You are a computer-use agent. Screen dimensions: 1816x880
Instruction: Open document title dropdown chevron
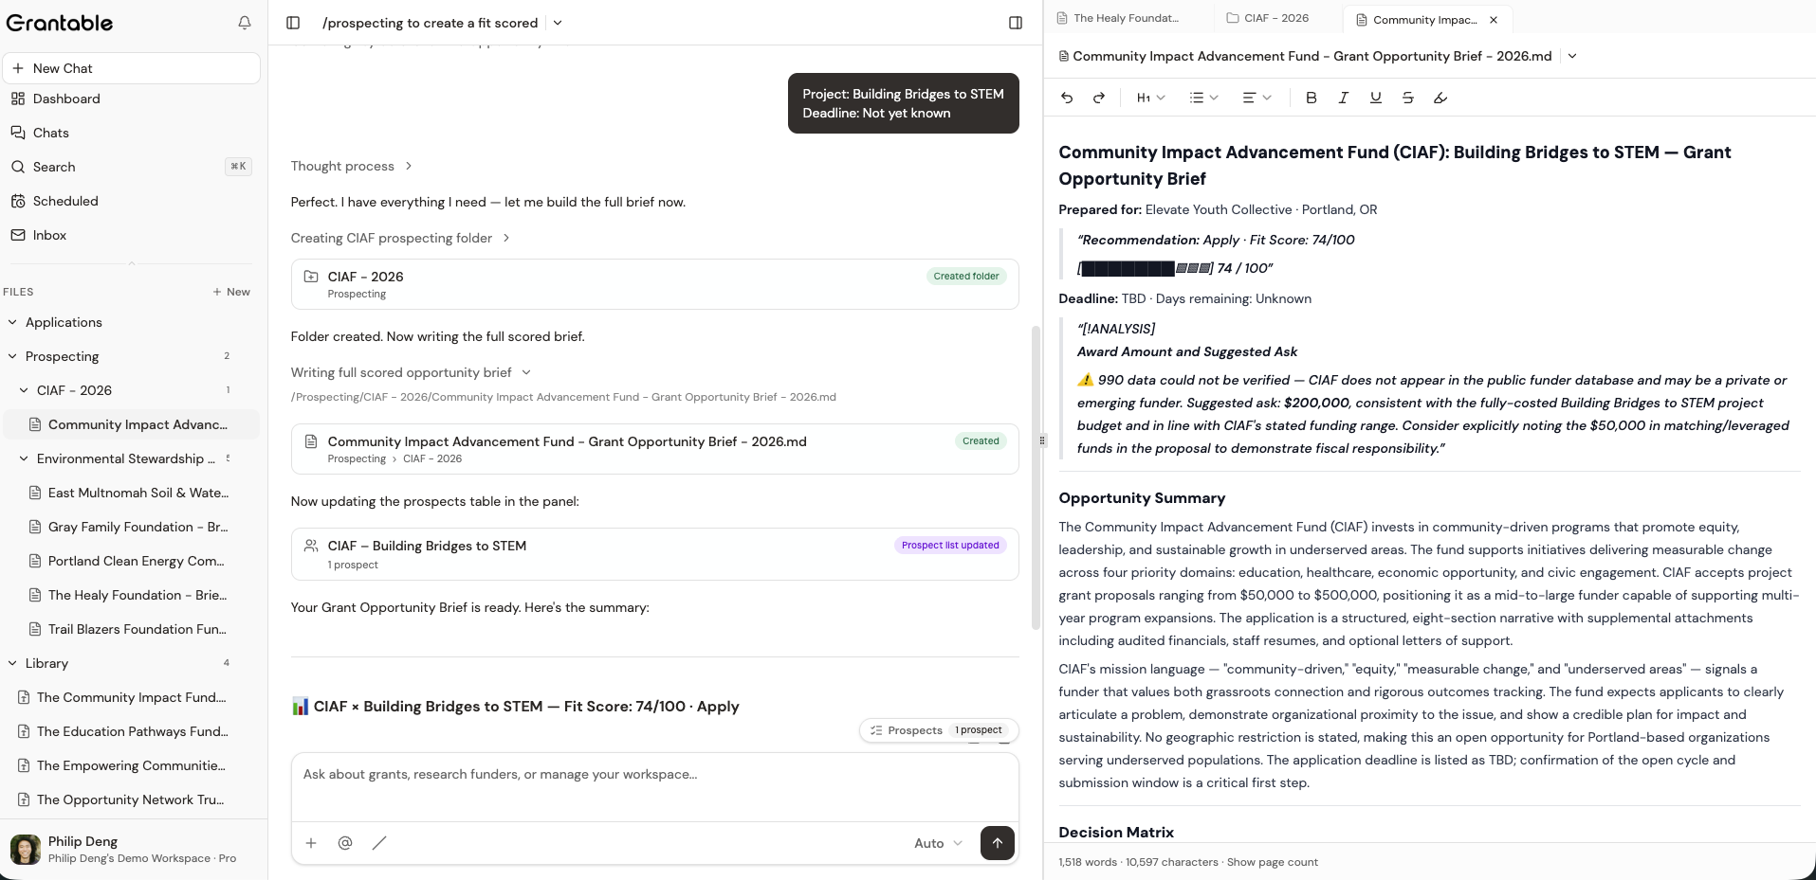pyautogui.click(x=1572, y=56)
